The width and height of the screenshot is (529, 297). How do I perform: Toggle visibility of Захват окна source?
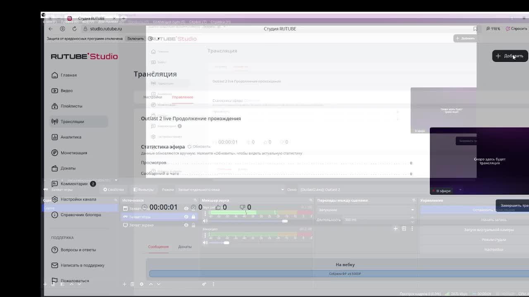[x=186, y=208]
